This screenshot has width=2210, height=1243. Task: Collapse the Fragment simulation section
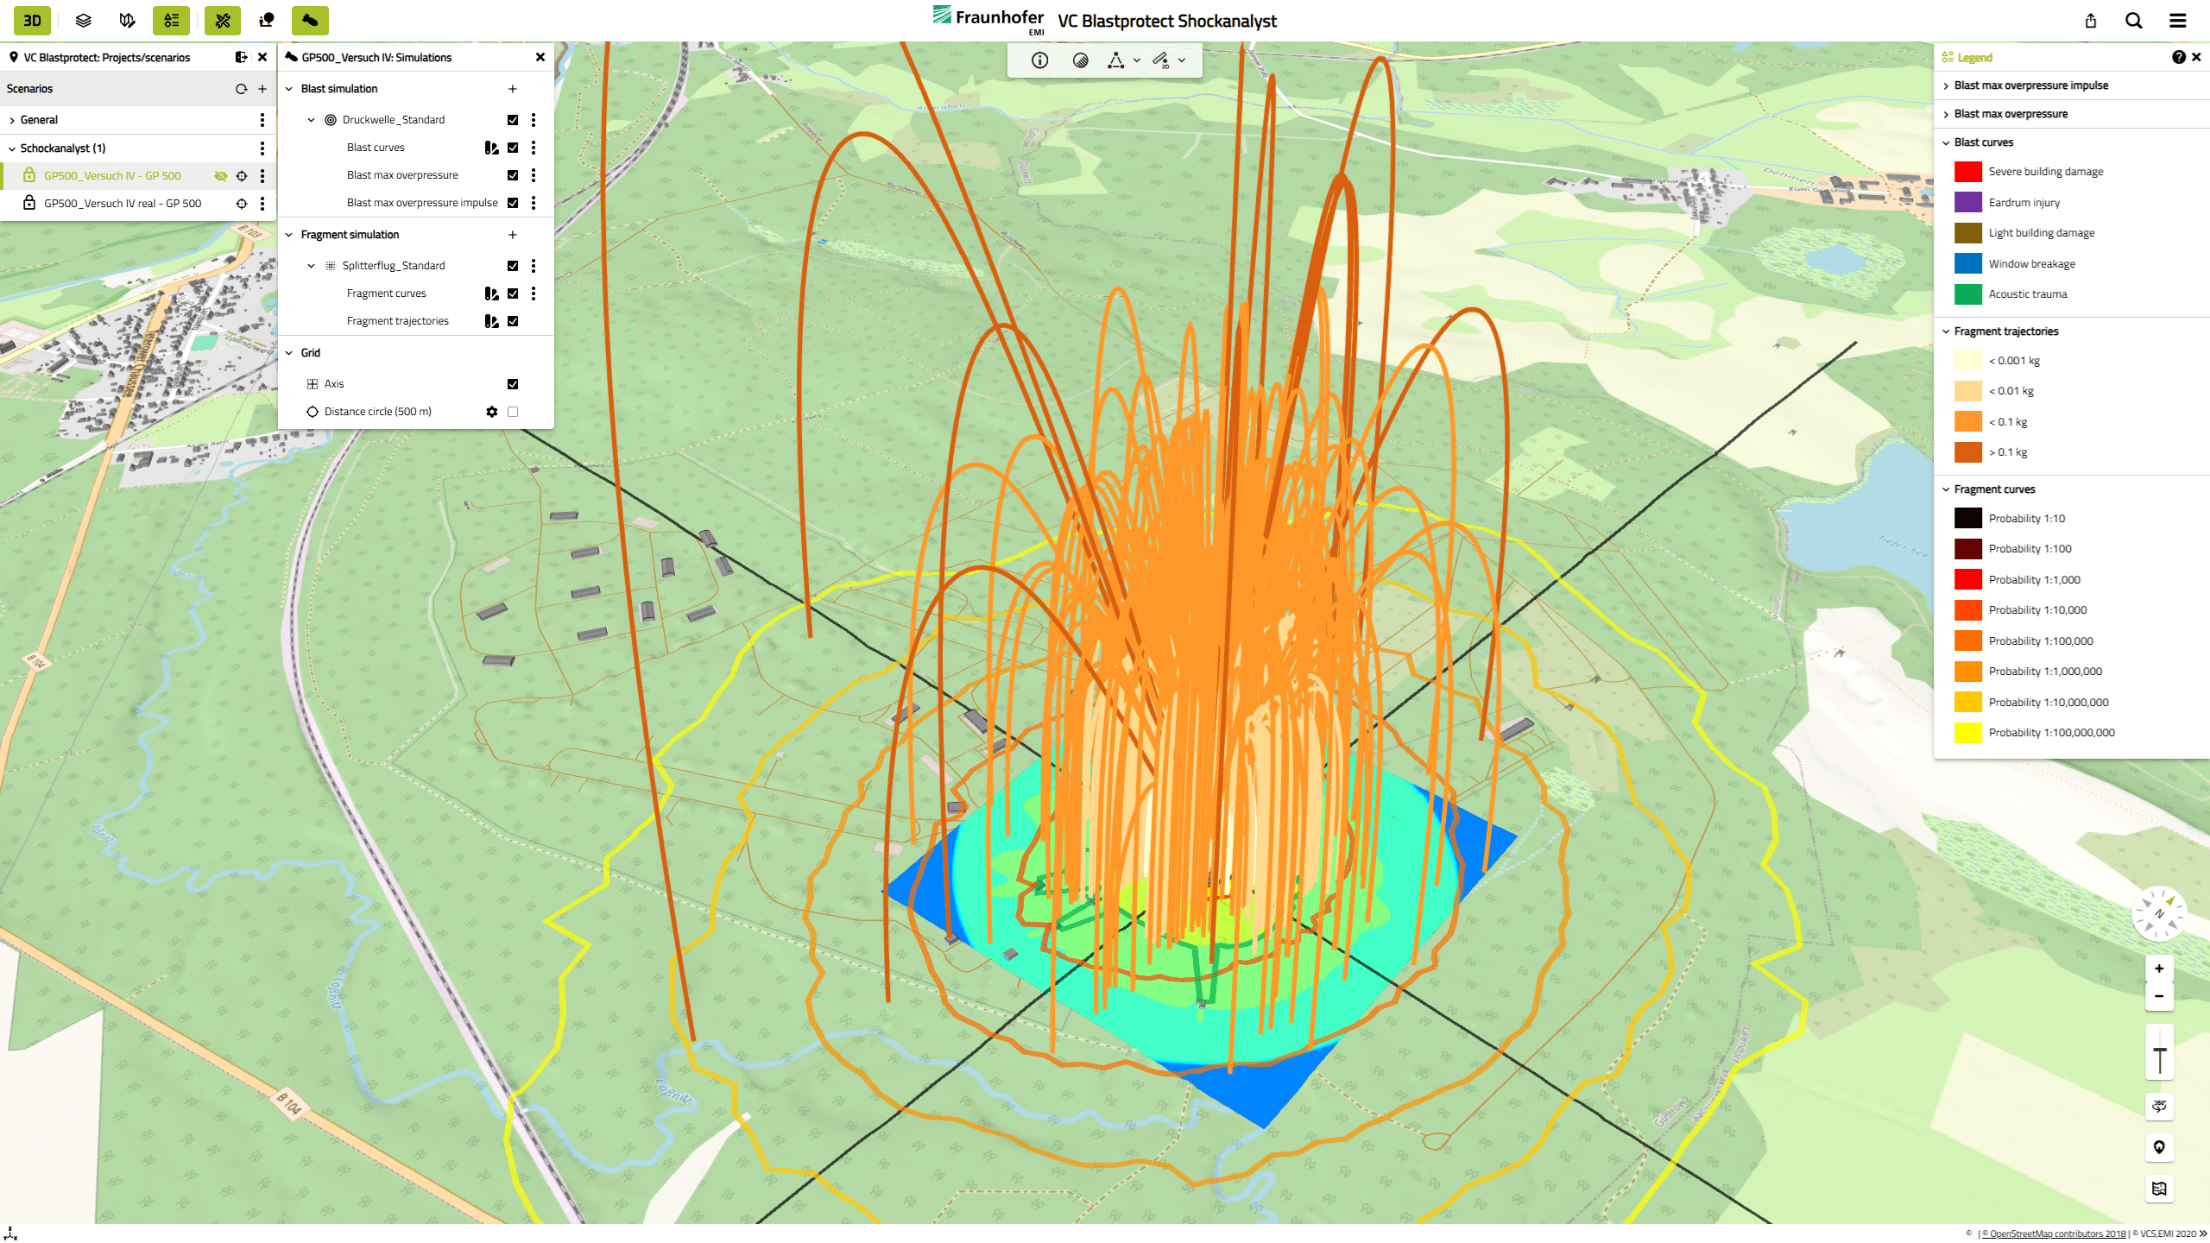pos(289,235)
